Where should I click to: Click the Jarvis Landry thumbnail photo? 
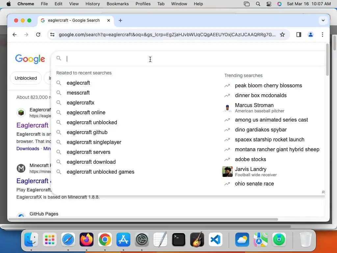click(x=227, y=172)
